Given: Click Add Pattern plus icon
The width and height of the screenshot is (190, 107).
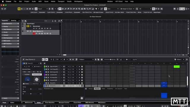Looking at the screenshot, I should coord(96,59).
